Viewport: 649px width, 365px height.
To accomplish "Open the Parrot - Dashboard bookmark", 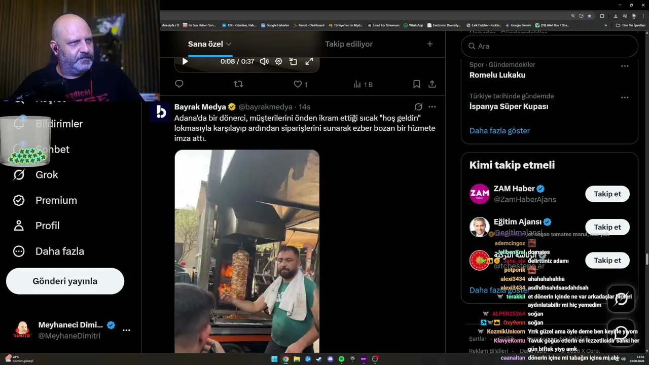I will [308, 25].
